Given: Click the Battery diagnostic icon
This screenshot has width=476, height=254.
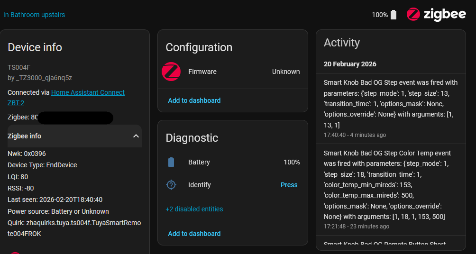Looking at the screenshot, I should click(x=171, y=162).
